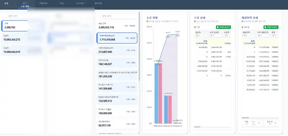Click the info icon under 수금 현황 title

point(147,21)
